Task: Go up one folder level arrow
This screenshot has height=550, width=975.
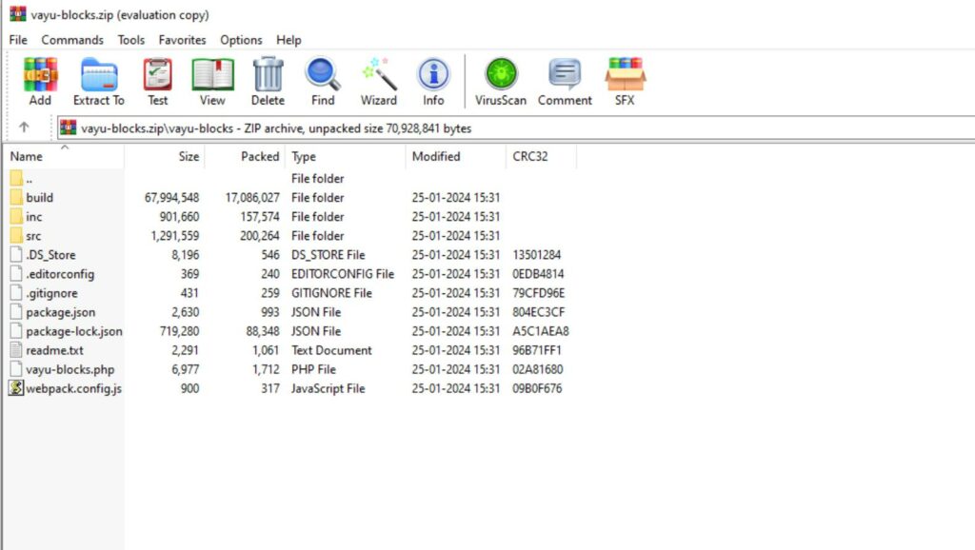Action: pos(24,128)
